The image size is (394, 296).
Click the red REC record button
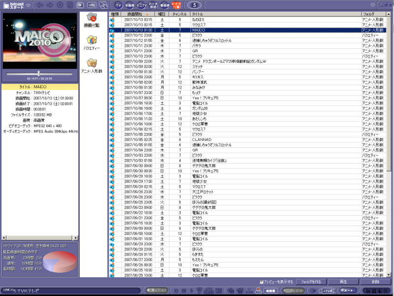(259, 291)
